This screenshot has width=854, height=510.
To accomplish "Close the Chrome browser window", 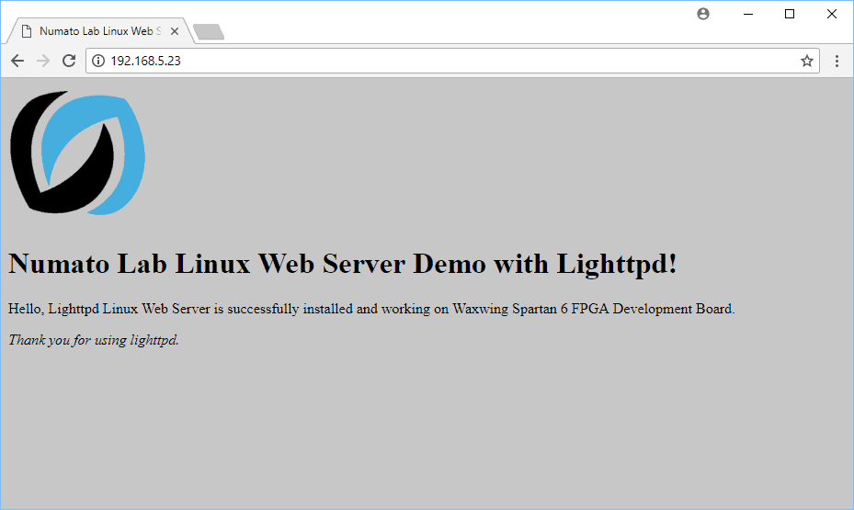I will [x=832, y=14].
